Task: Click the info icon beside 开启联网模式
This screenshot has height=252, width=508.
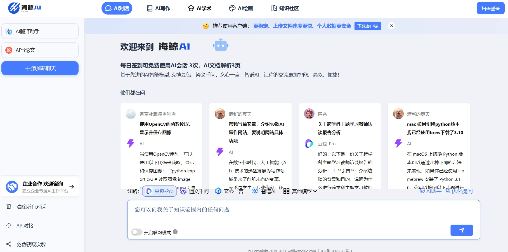Action: 175,232
